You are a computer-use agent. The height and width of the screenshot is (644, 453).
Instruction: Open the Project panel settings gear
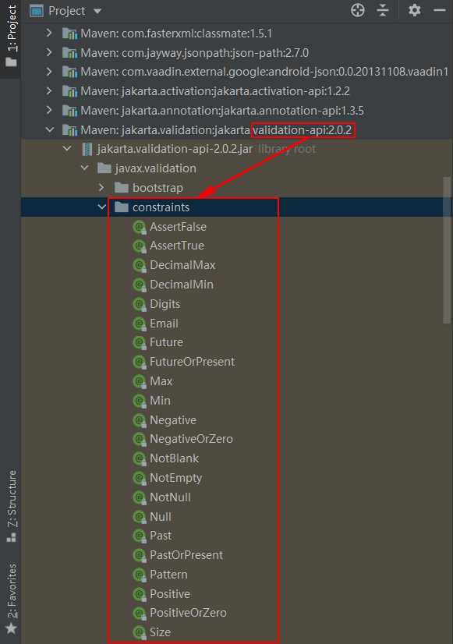(414, 10)
